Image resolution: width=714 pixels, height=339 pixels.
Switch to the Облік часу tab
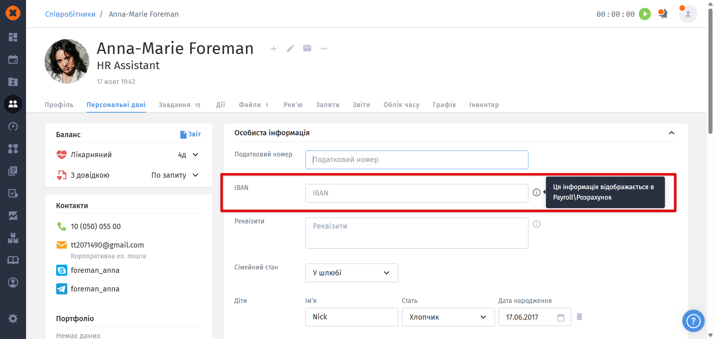click(x=401, y=105)
